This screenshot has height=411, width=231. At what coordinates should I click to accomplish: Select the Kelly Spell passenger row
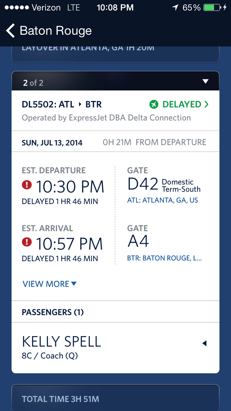pos(108,347)
